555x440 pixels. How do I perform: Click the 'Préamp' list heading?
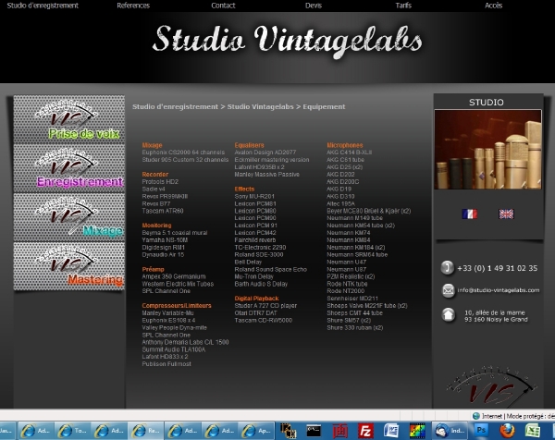click(153, 269)
